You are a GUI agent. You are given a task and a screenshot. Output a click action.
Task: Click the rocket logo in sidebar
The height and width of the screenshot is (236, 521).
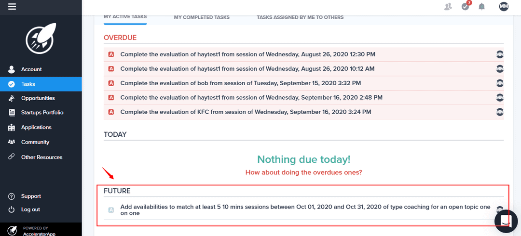pos(41,38)
